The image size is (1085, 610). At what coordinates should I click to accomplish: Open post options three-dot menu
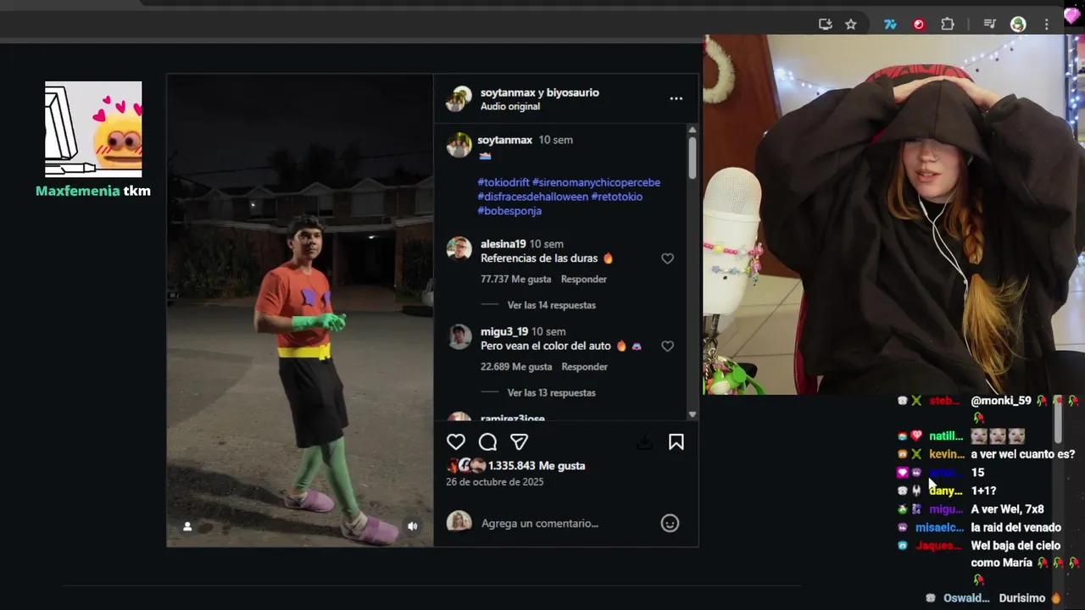[x=676, y=98]
